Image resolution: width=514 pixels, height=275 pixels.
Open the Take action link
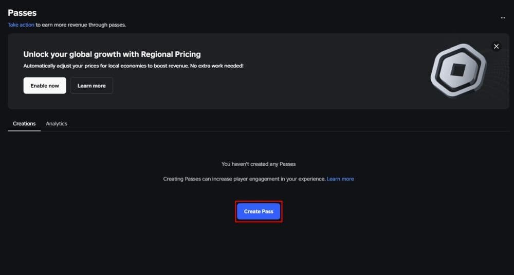pos(21,25)
